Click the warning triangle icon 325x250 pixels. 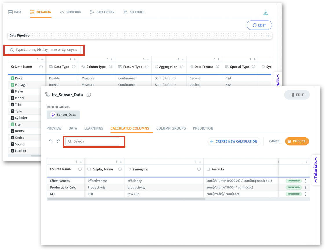point(265,13)
